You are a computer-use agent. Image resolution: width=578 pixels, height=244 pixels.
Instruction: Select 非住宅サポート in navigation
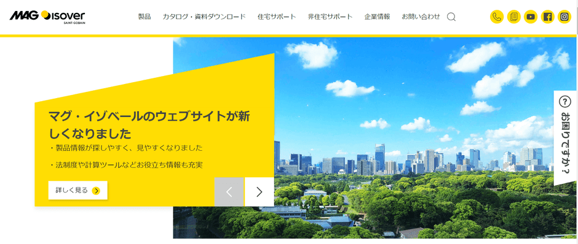point(330,17)
